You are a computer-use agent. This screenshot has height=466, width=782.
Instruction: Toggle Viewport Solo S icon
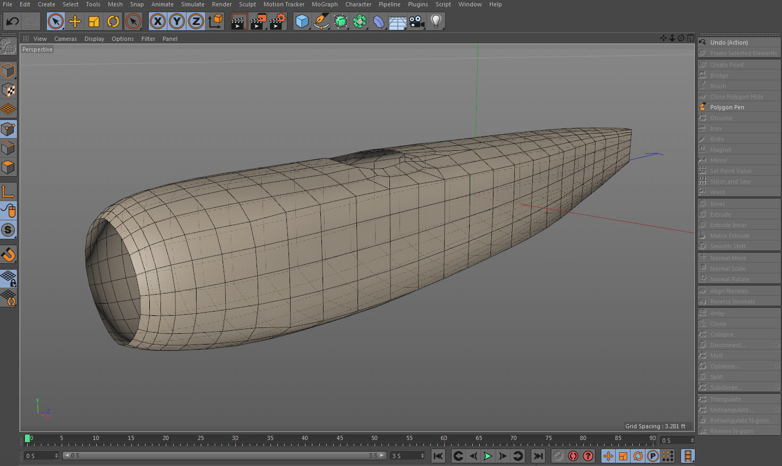8,230
